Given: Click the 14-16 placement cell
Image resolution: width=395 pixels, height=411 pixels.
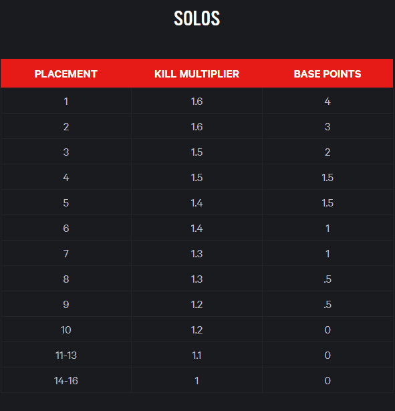Looking at the screenshot, I should pyautogui.click(x=66, y=381).
